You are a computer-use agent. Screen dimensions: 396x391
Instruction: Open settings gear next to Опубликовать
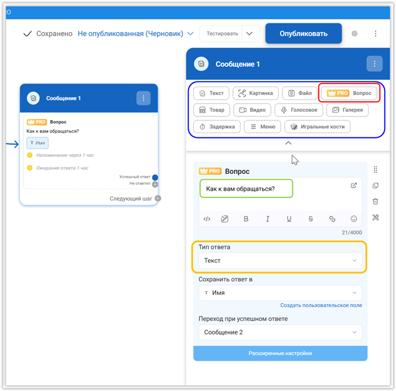[354, 34]
